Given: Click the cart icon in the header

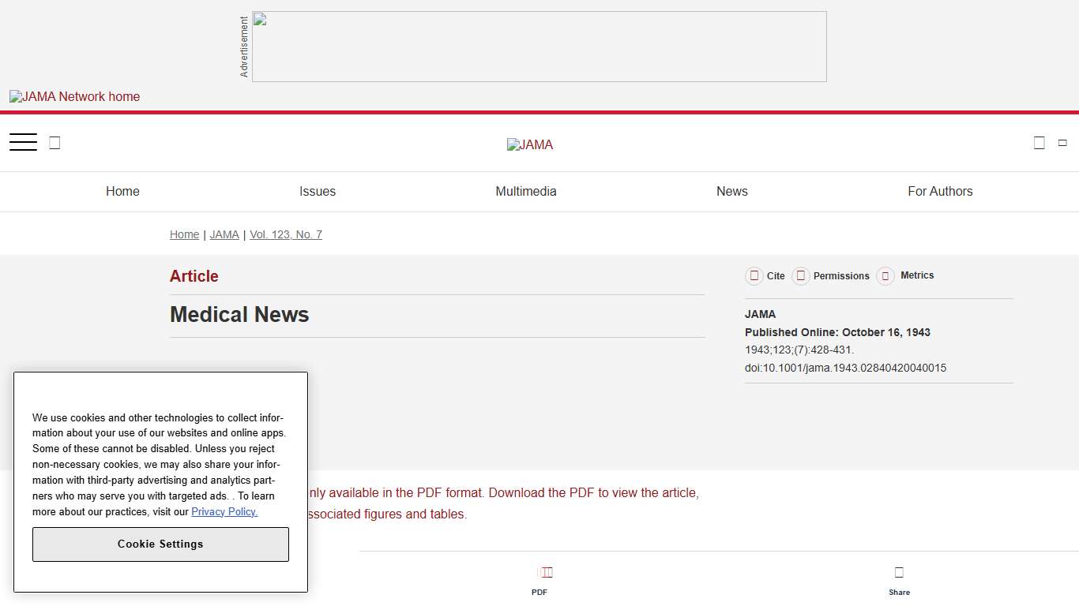Looking at the screenshot, I should point(1039,142).
